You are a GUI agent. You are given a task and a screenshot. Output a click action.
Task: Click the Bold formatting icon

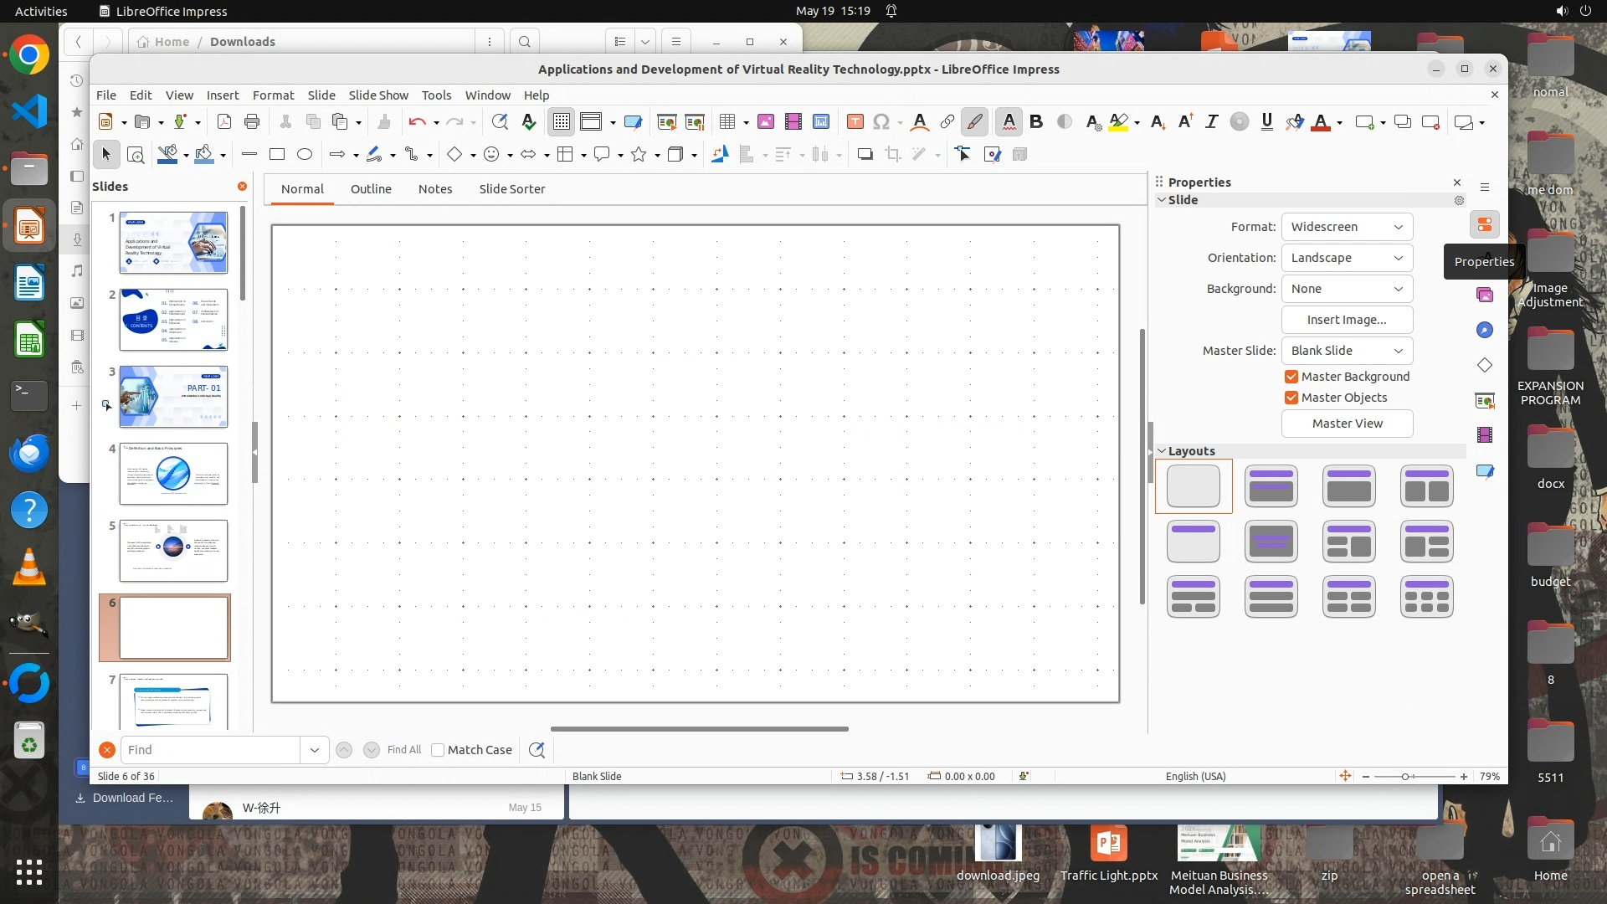1036,122
